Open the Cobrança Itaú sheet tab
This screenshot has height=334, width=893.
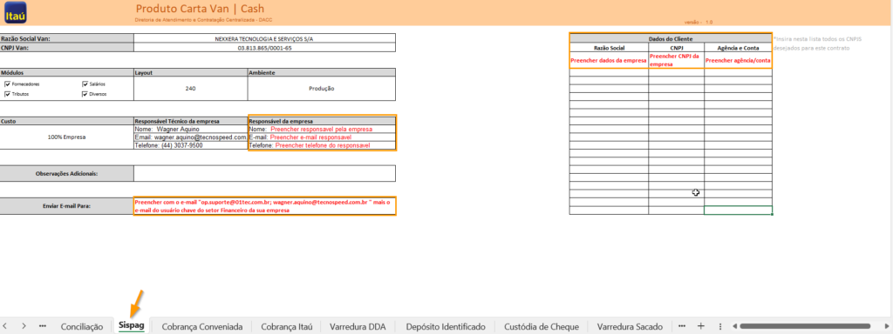tap(287, 327)
